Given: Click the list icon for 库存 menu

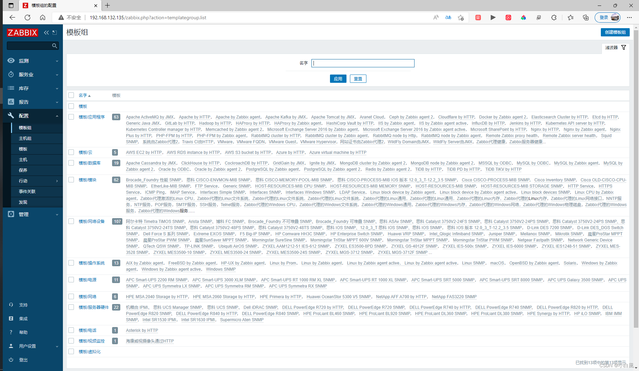Looking at the screenshot, I should click(x=11, y=88).
